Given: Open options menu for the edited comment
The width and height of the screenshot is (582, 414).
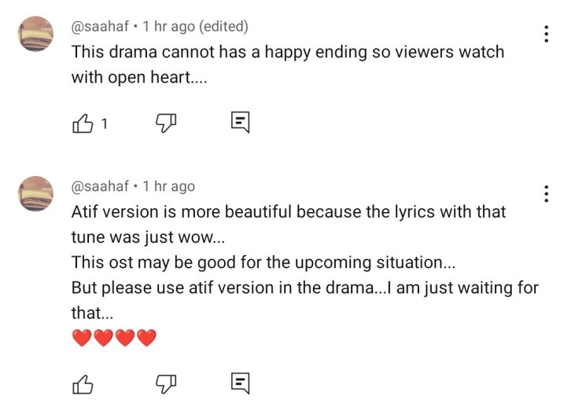Looking at the screenshot, I should (546, 34).
